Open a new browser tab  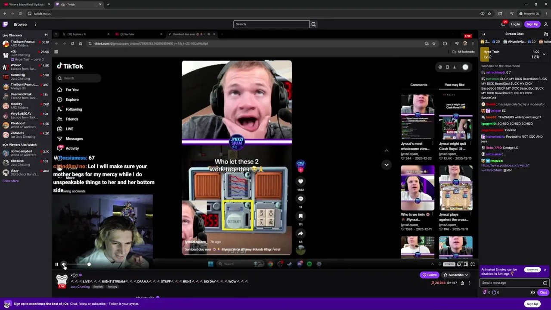(108, 4)
